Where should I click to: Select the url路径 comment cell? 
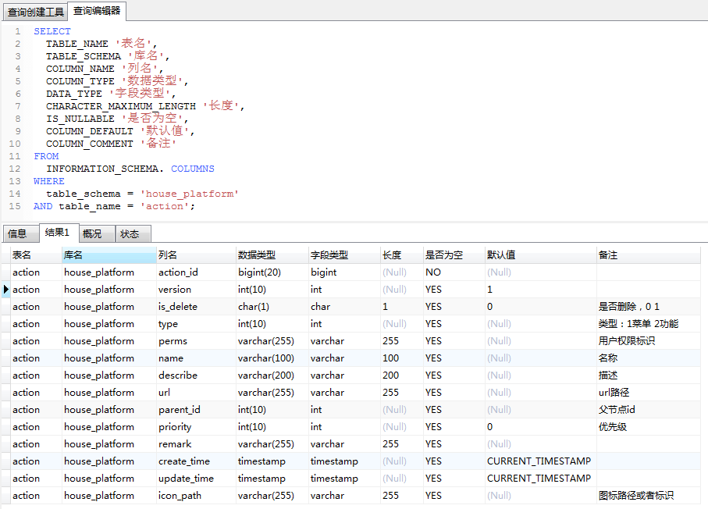(x=649, y=393)
